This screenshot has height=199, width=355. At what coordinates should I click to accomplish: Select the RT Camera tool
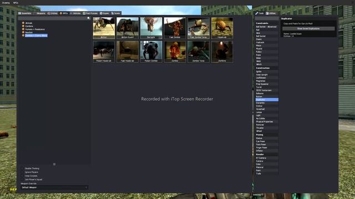[267, 158]
